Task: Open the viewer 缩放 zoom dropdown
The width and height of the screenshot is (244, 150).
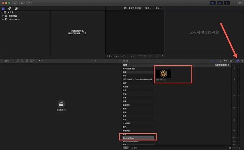Action: tap(148, 8)
